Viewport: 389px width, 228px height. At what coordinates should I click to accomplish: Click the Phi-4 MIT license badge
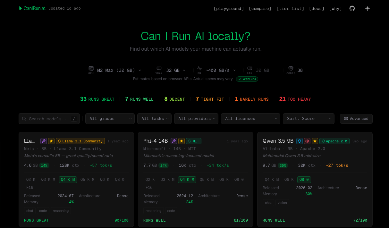(194, 141)
